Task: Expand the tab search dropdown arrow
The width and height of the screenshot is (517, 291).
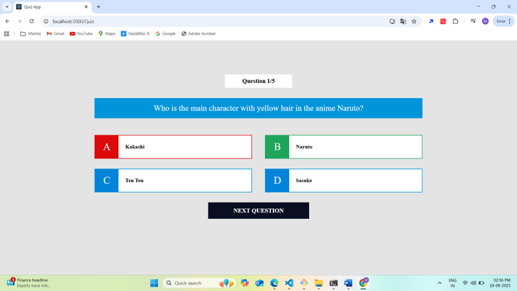Action: (x=7, y=7)
